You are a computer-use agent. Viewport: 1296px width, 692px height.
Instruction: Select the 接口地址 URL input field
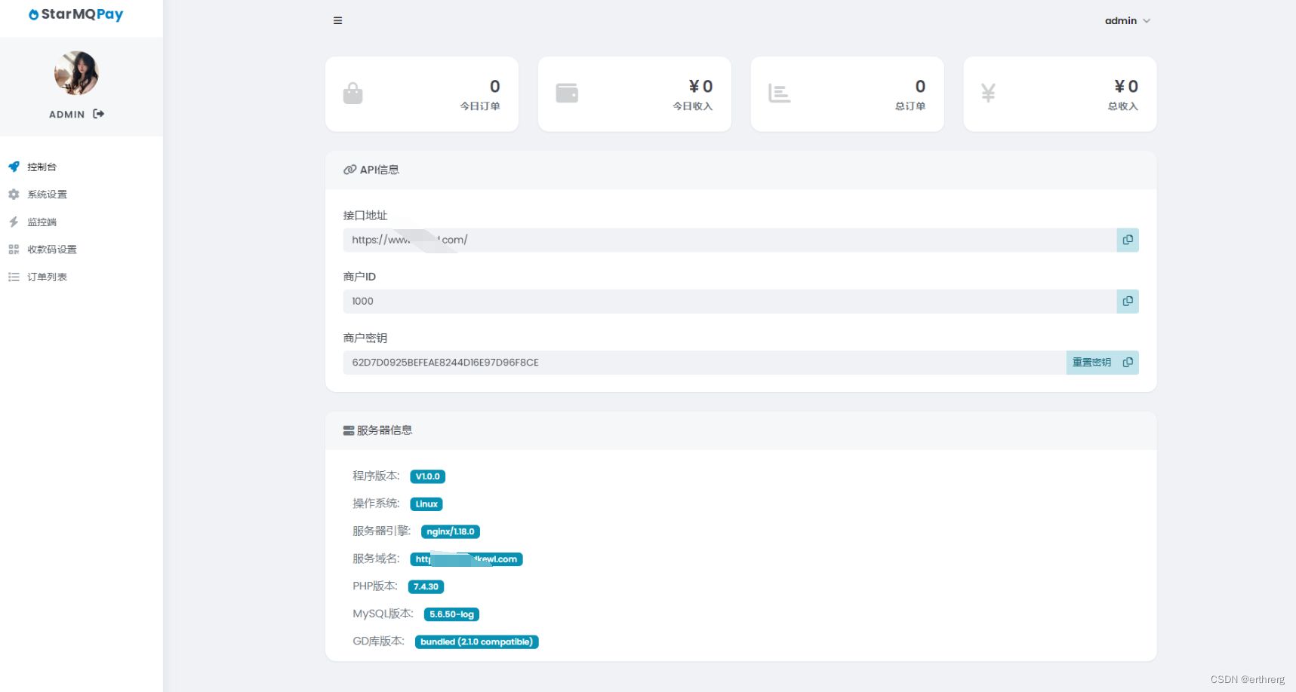point(679,240)
